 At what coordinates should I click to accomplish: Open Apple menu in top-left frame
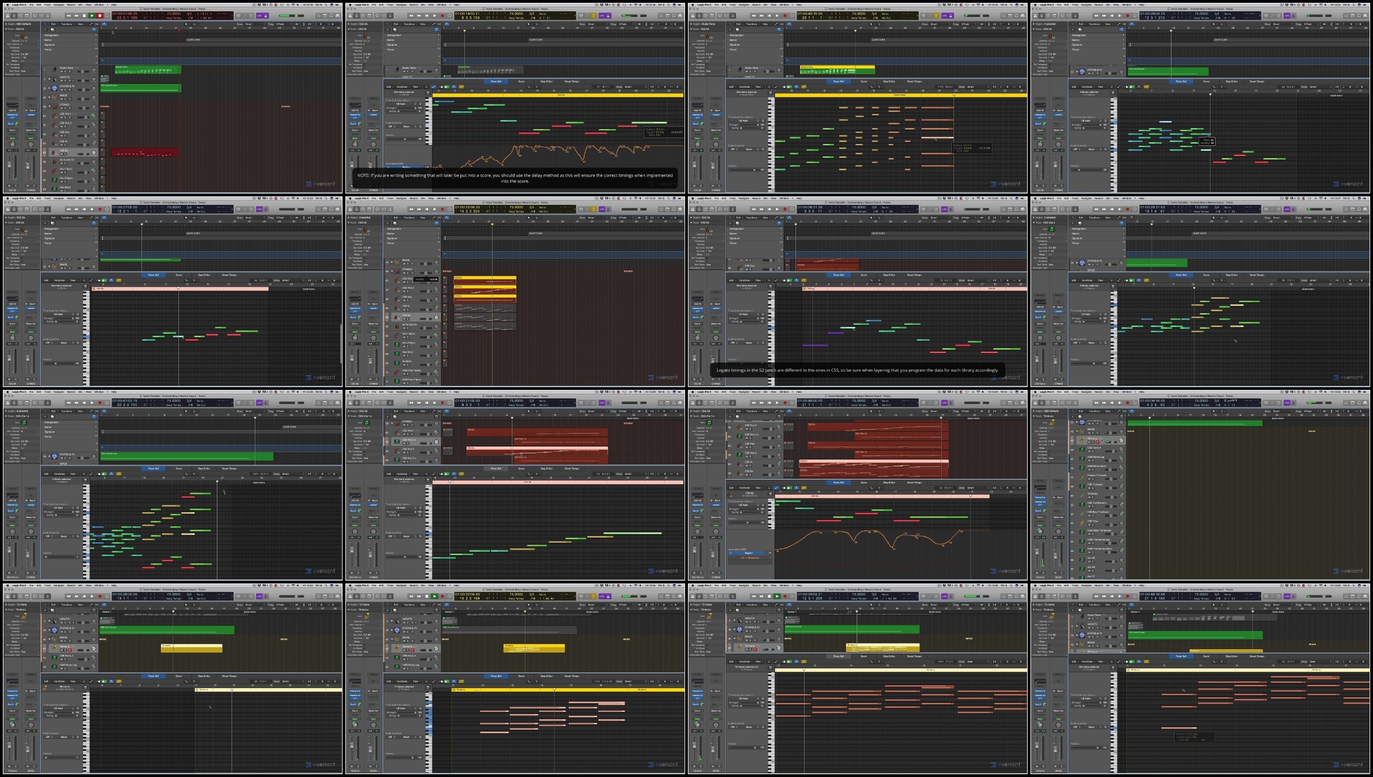pyautogui.click(x=7, y=5)
